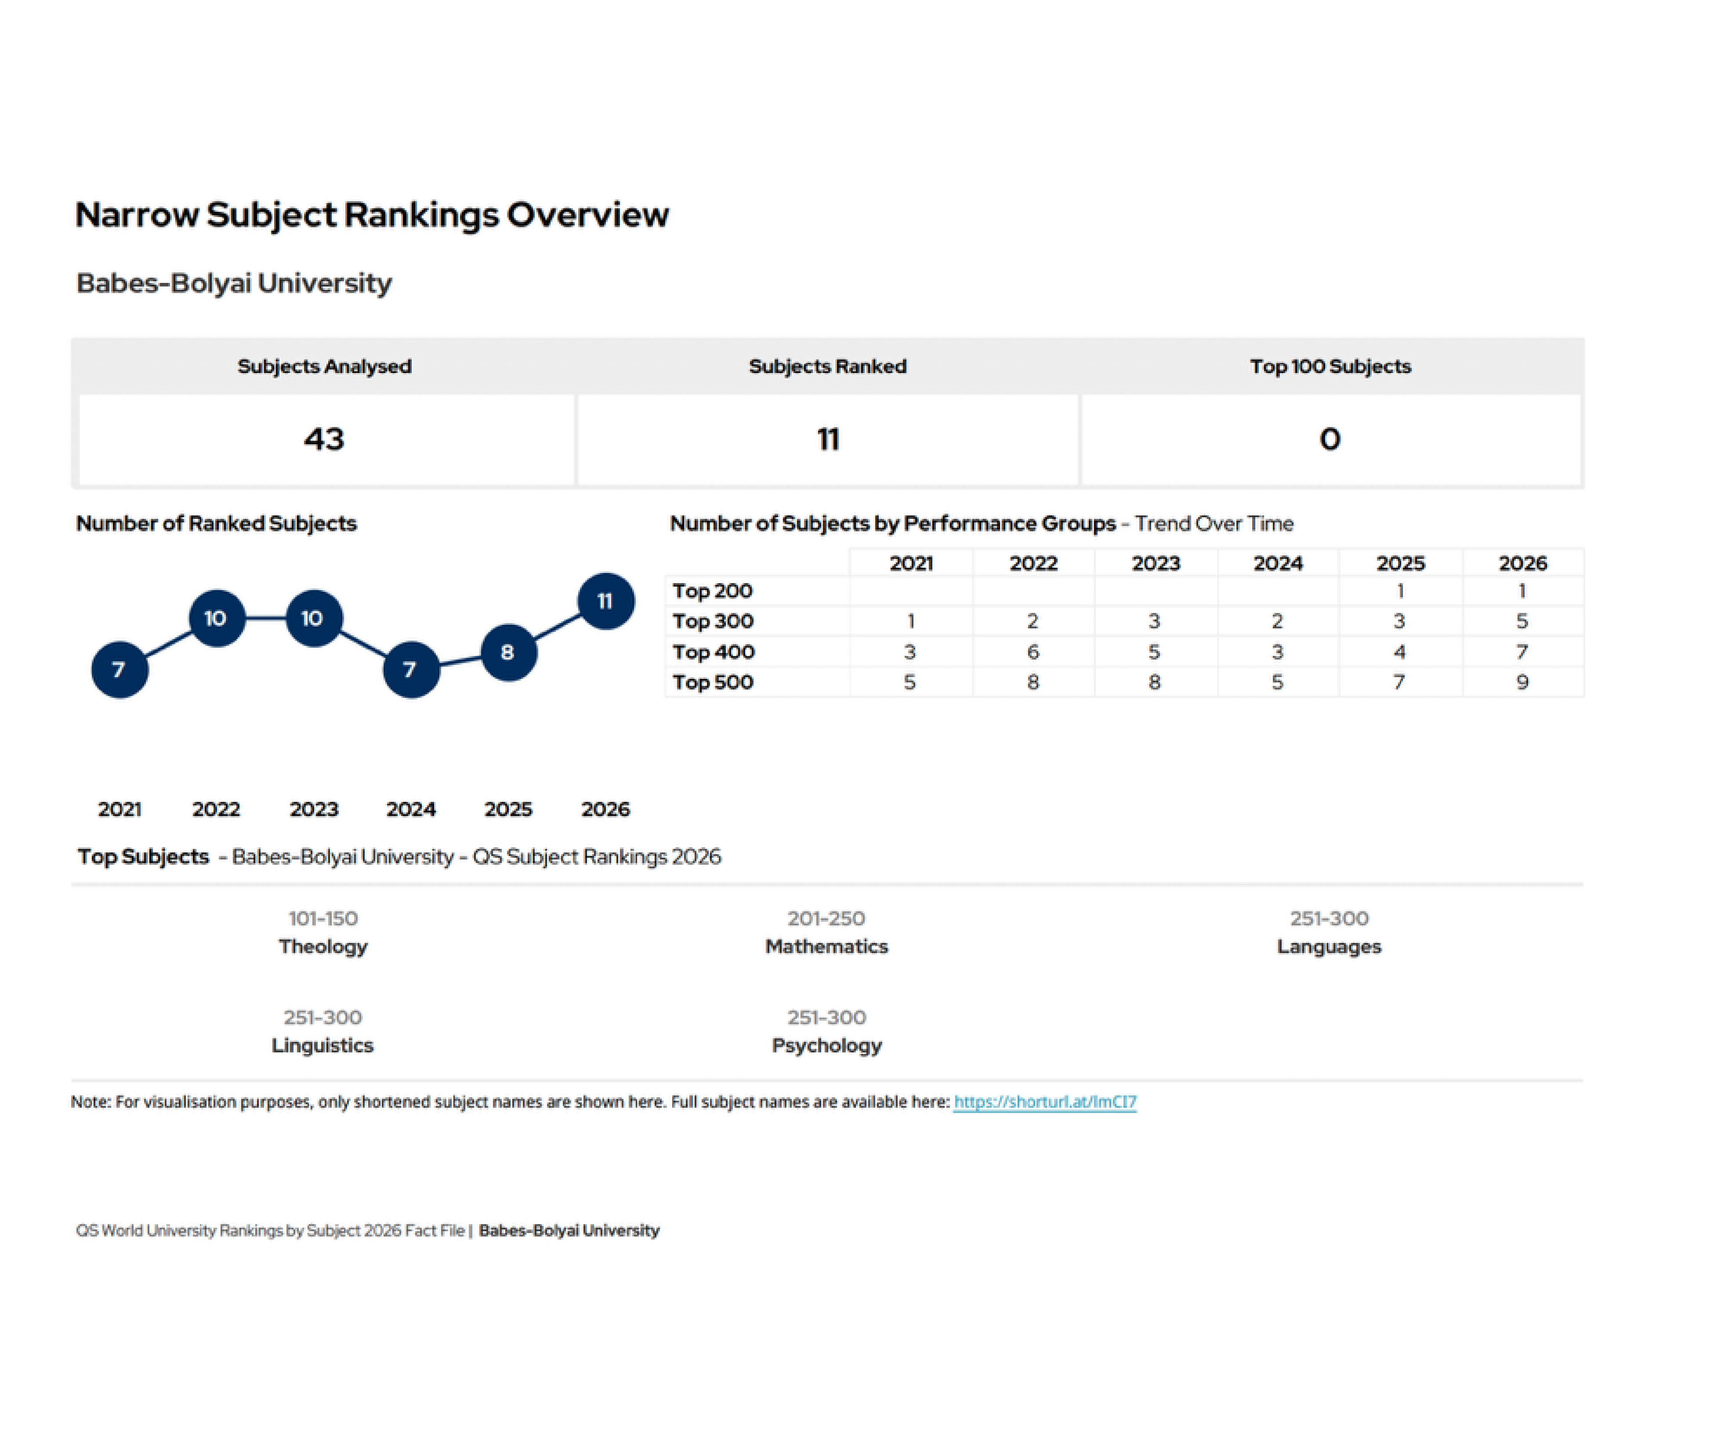Select the Psychology top subject entry
The image size is (1721, 1443).
(826, 1045)
